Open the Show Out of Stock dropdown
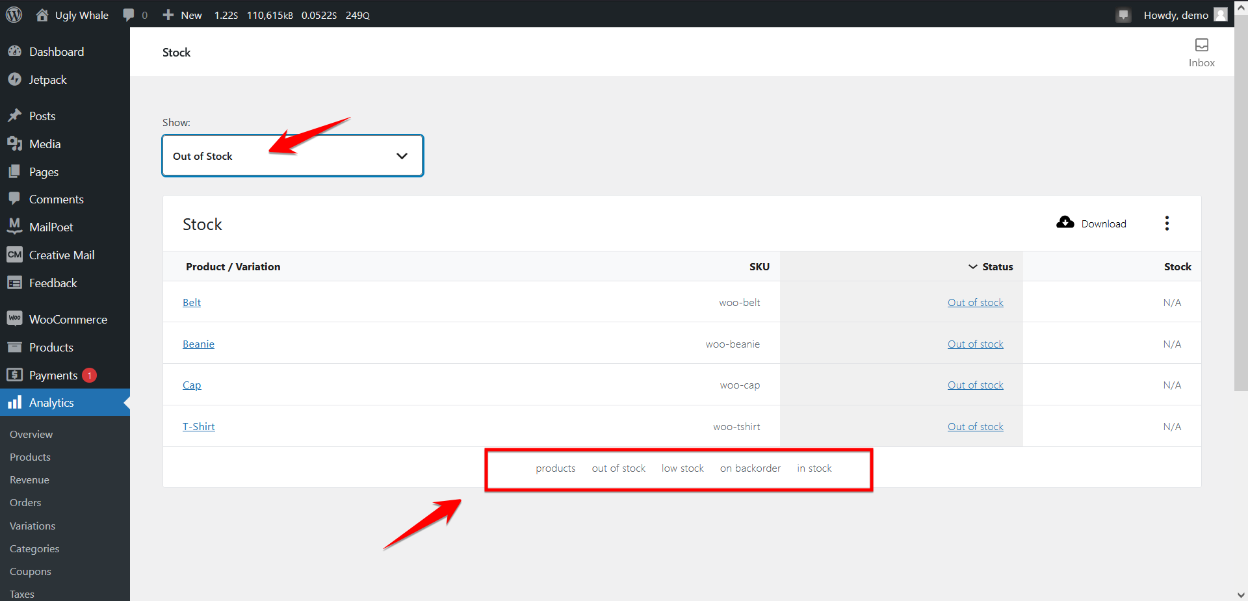Image resolution: width=1248 pixels, height=601 pixels. [292, 155]
